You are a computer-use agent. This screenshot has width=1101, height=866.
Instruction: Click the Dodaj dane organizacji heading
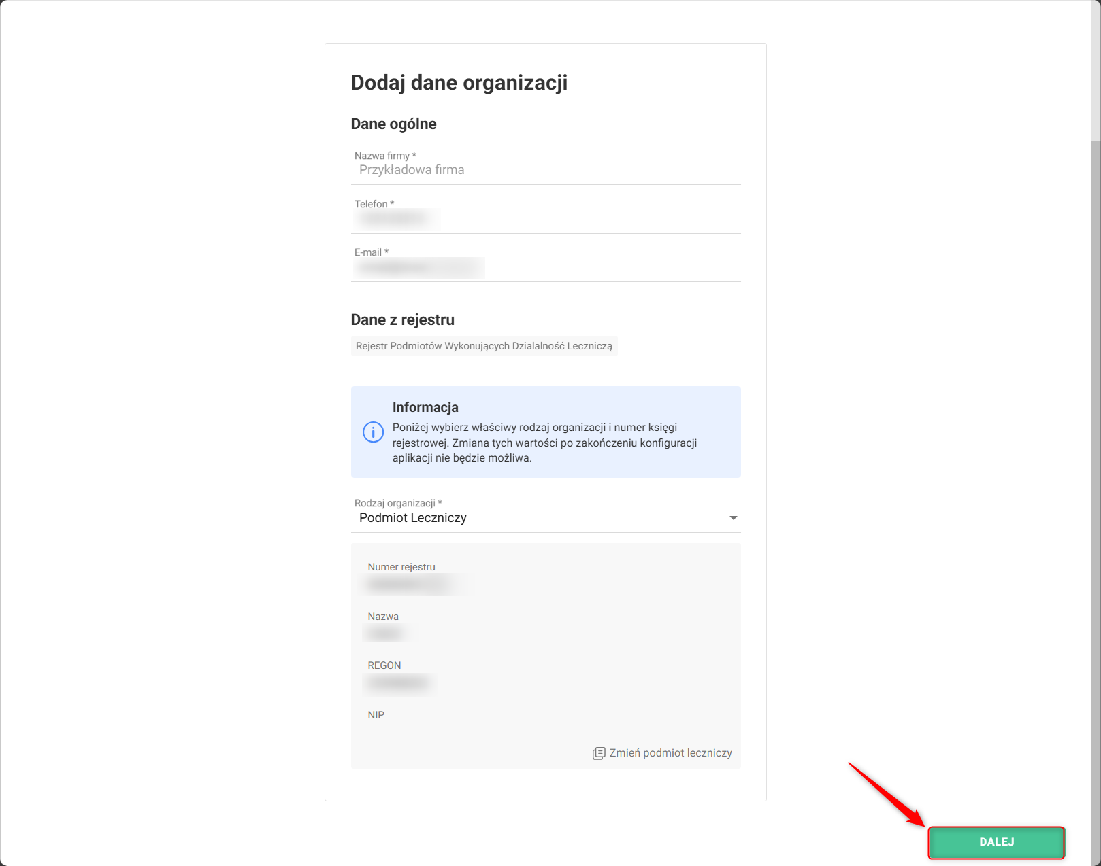point(459,83)
